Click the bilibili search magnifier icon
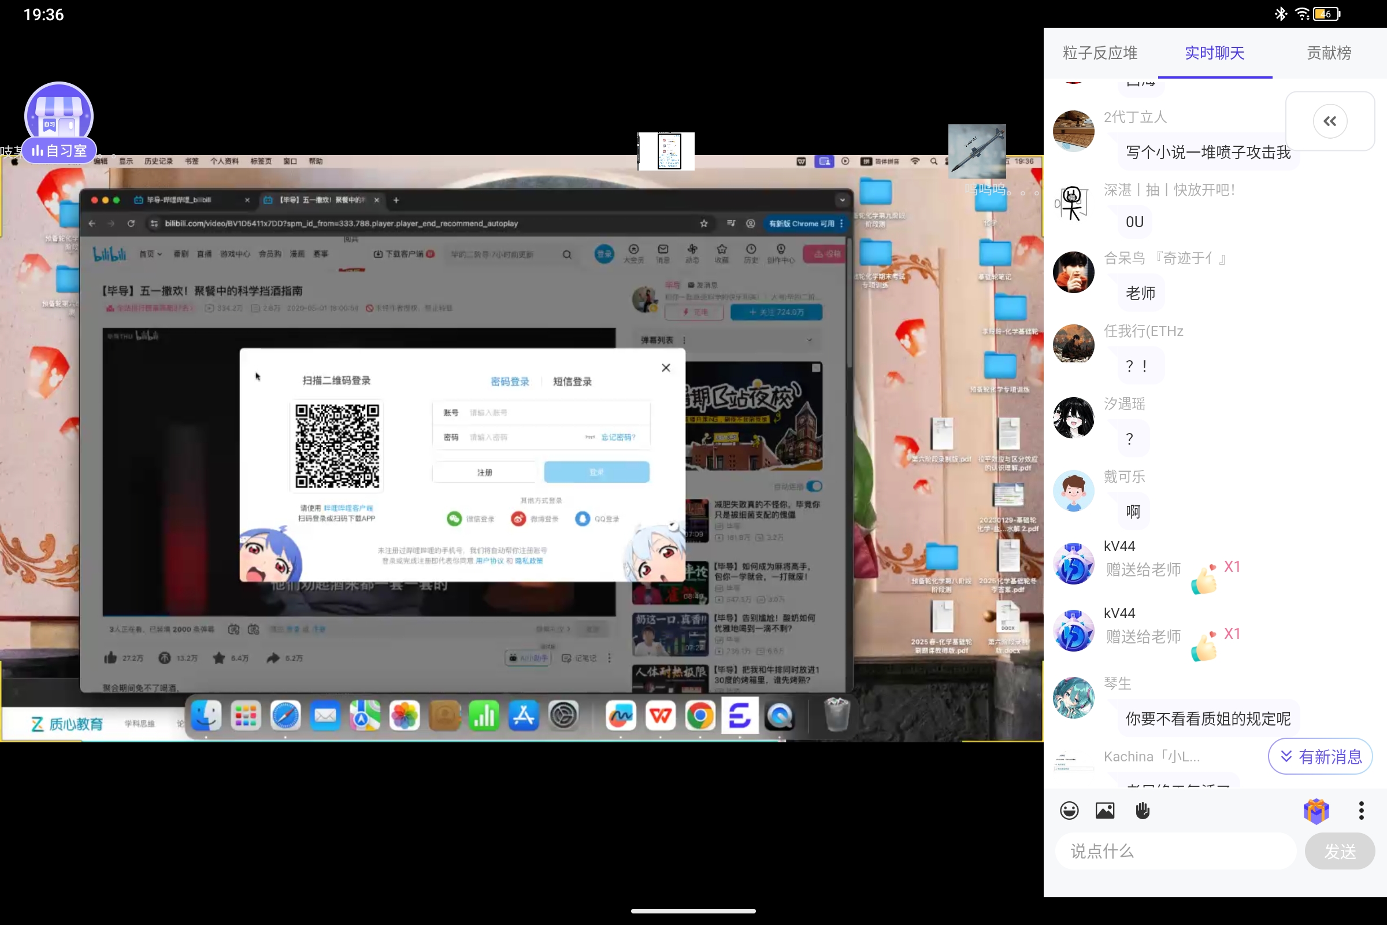The height and width of the screenshot is (925, 1387). tap(567, 254)
